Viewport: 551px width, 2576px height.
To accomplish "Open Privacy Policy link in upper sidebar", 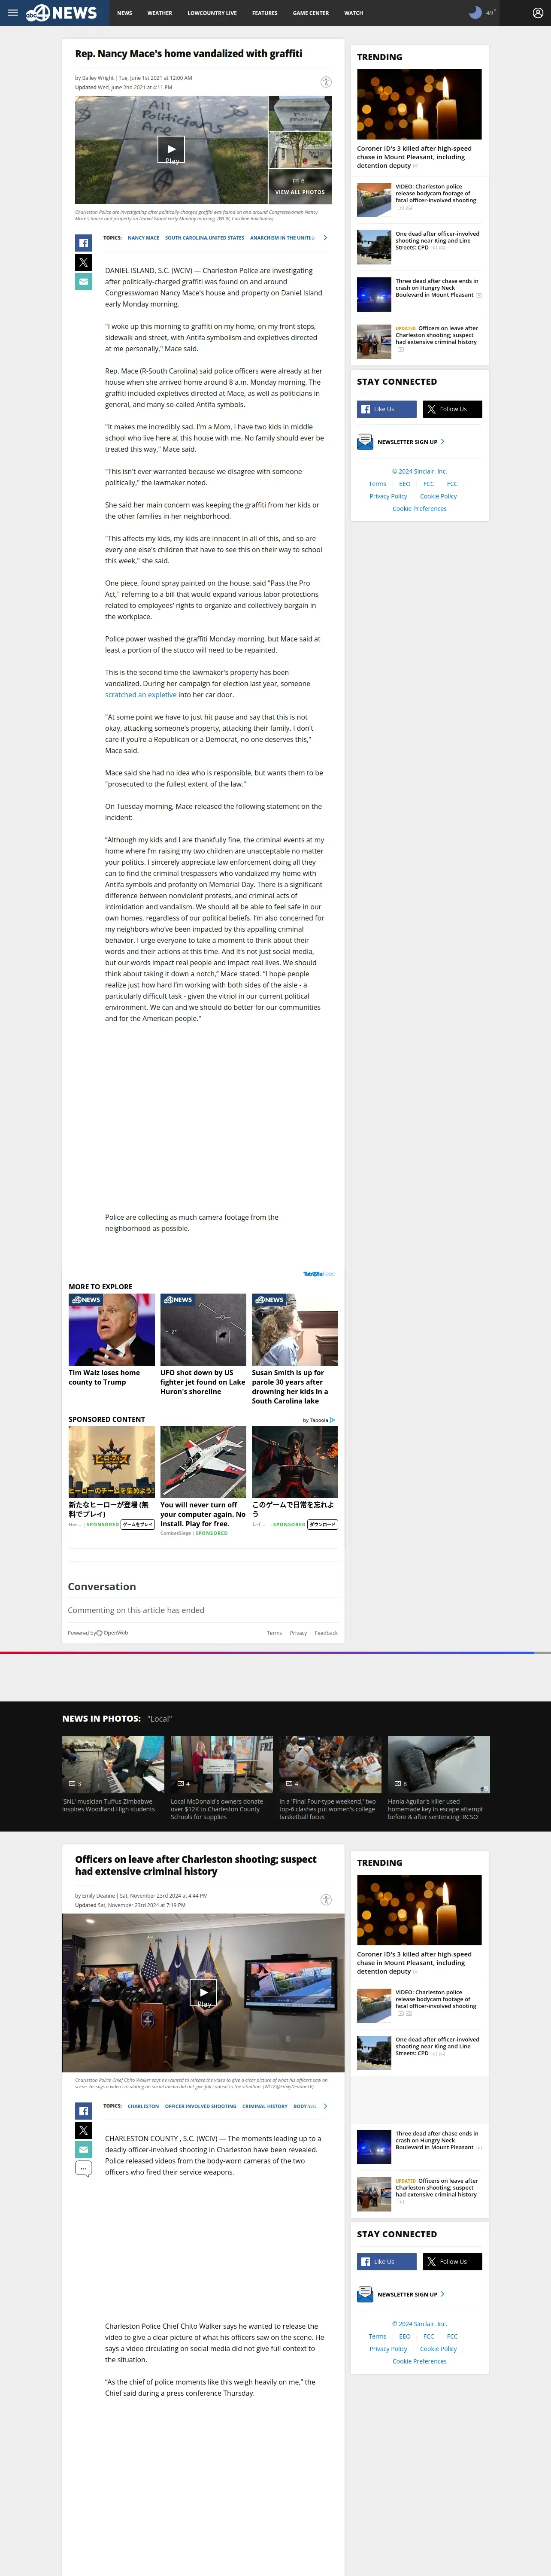I will pyautogui.click(x=388, y=496).
